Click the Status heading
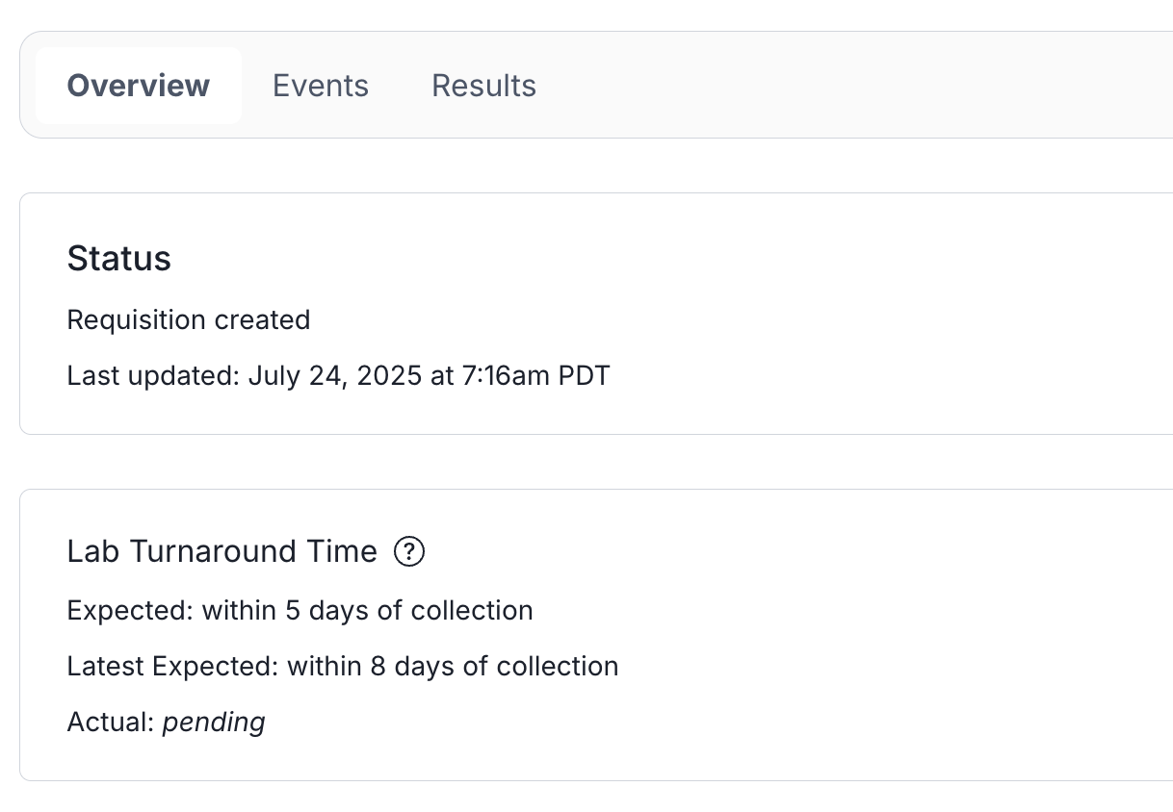Screen dimensions: 1173x812 tap(119, 259)
